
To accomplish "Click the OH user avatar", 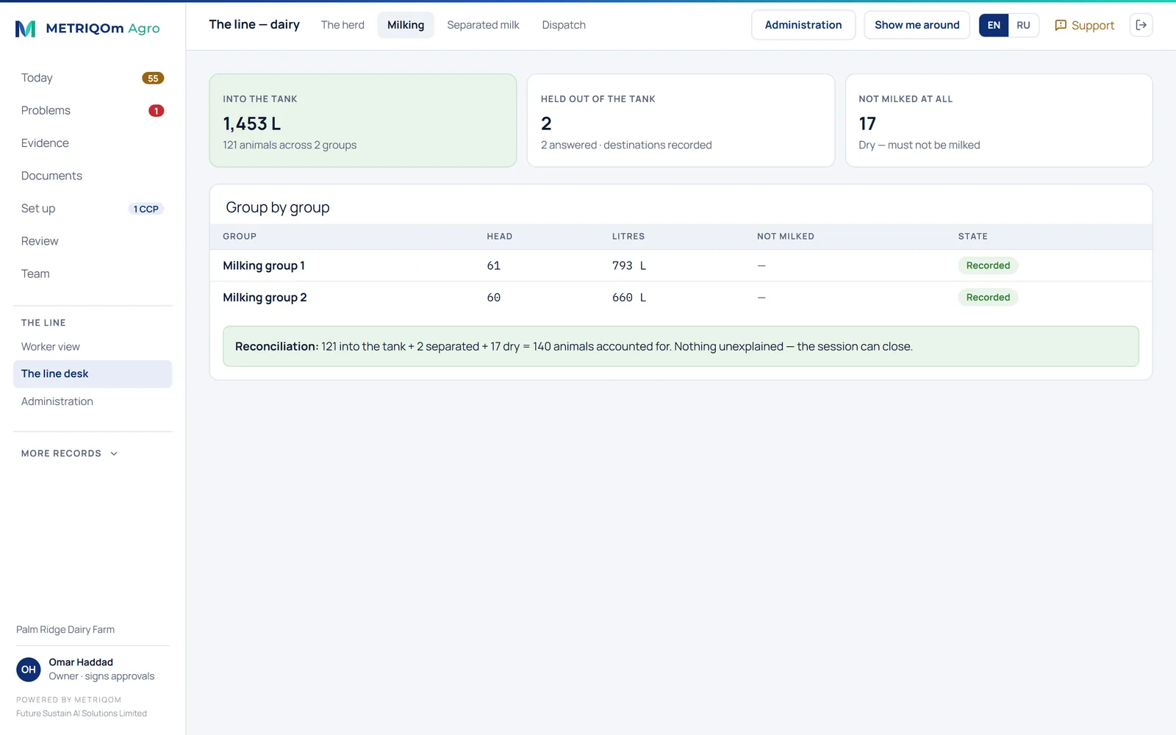I will [x=29, y=670].
